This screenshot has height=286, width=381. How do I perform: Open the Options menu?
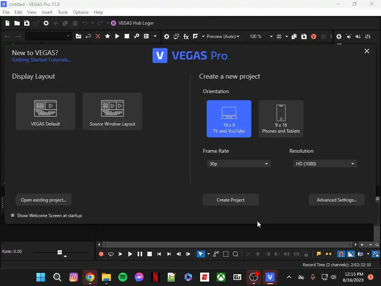[81, 12]
